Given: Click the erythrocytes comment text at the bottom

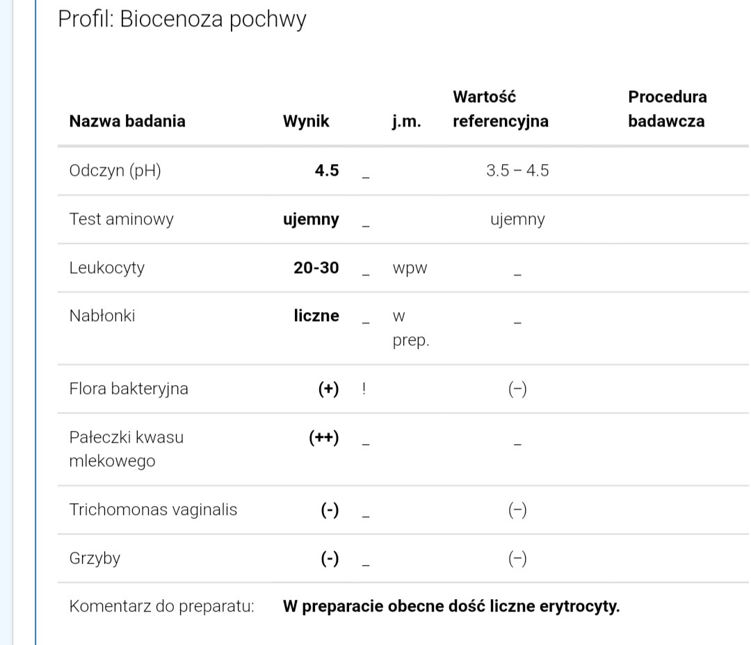Looking at the screenshot, I should tap(451, 606).
